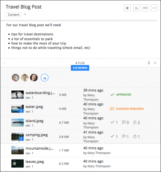Click the mountainside.j... file name
Image resolution: width=161 pixels, height=172 pixels.
click(39, 148)
